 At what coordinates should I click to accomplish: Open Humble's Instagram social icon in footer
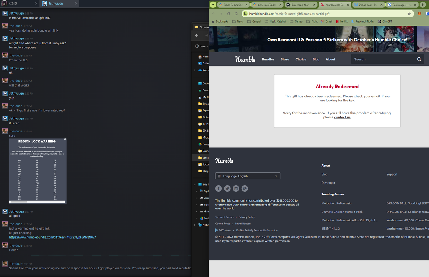click(236, 188)
